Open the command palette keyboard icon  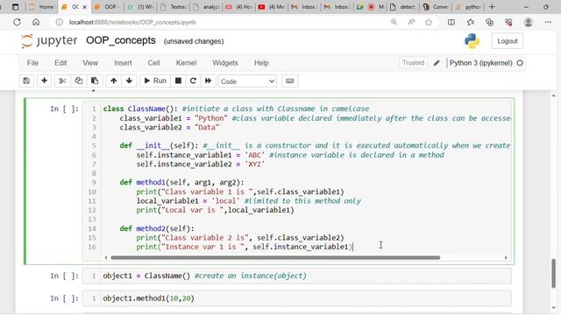click(x=290, y=81)
